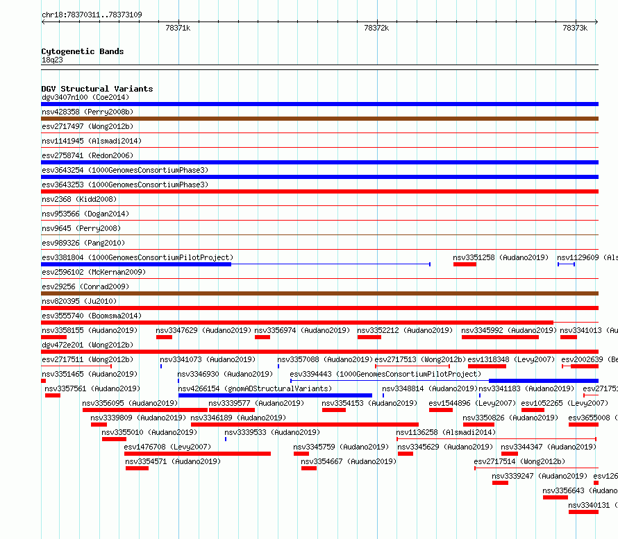Click esv3394443 (1000GenomesConsortiumPilotProject) label
The width and height of the screenshot is (618, 539).
click(x=385, y=374)
